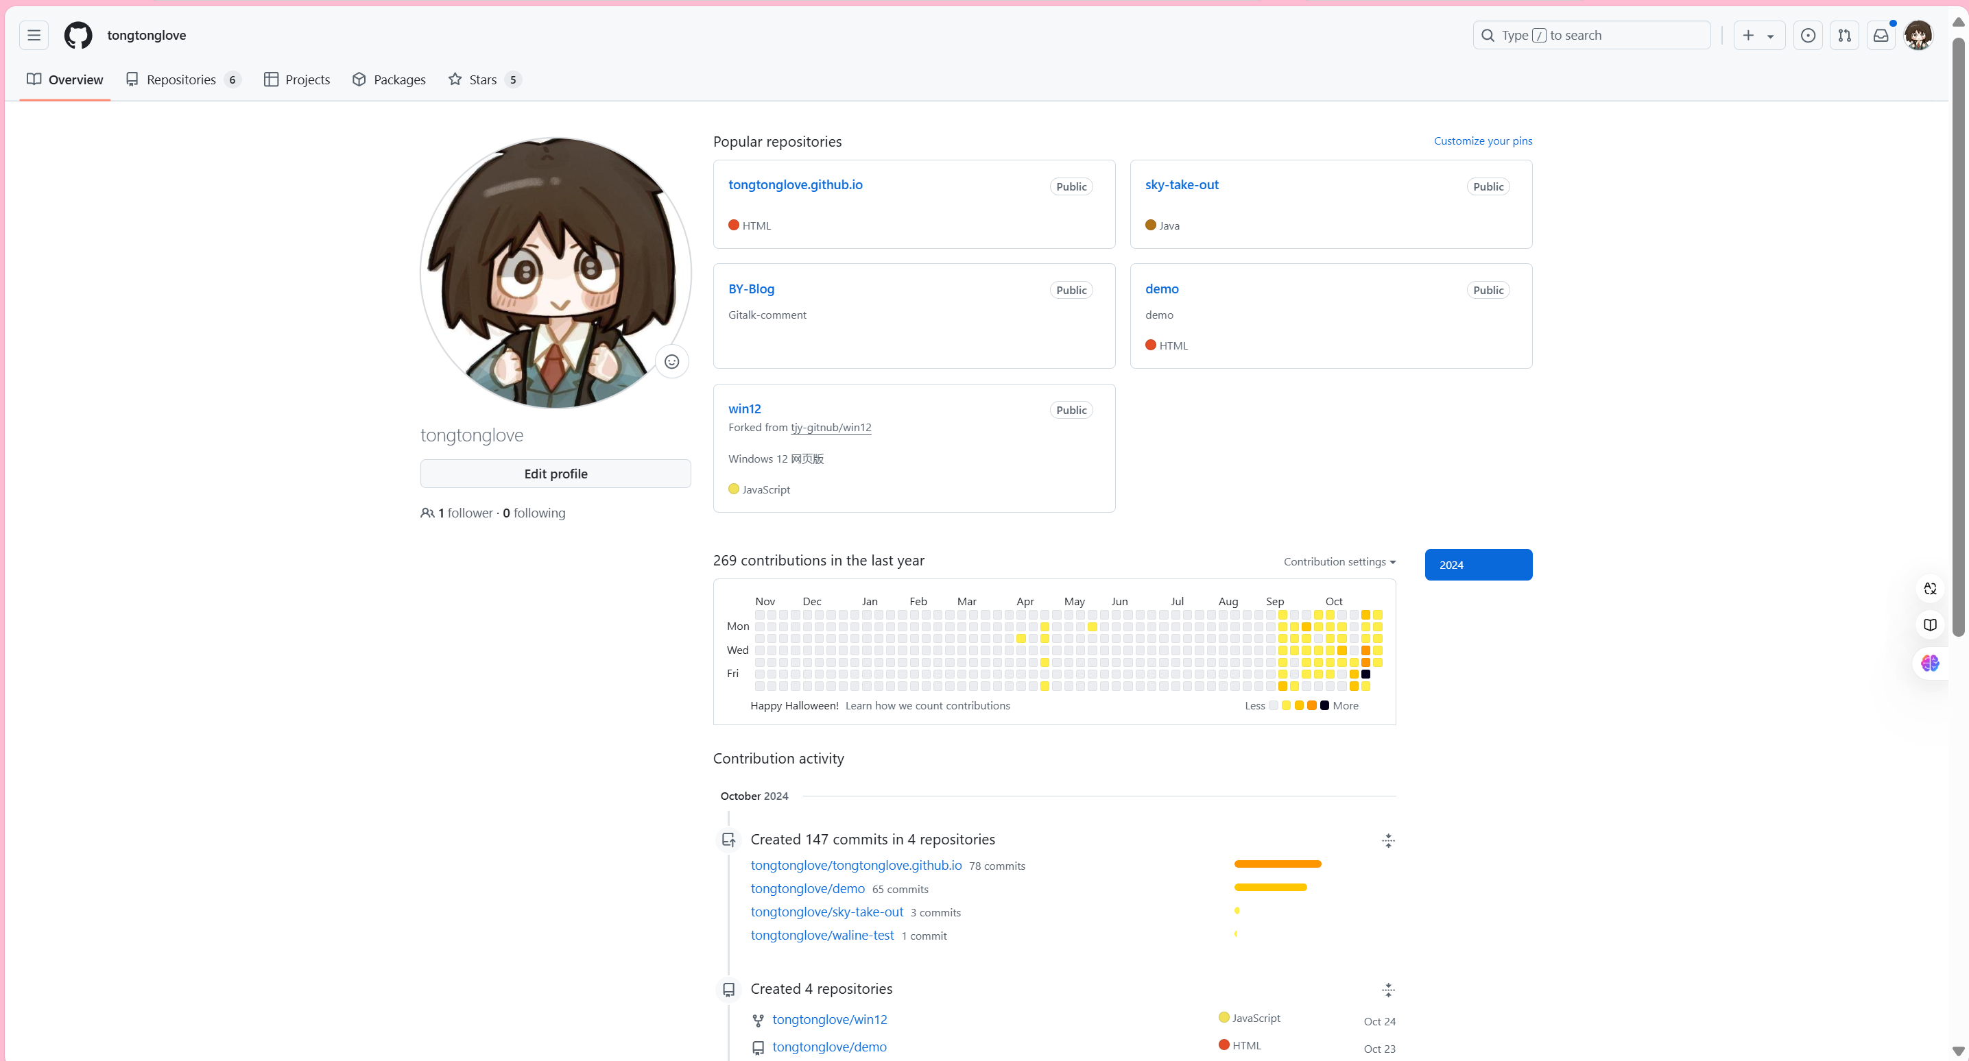
Task: Open the Contribution settings dropdown
Action: pyautogui.click(x=1339, y=561)
